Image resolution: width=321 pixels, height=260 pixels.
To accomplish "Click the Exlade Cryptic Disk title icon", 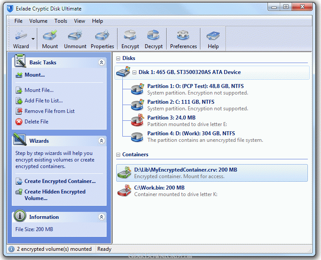I will (x=10, y=9).
